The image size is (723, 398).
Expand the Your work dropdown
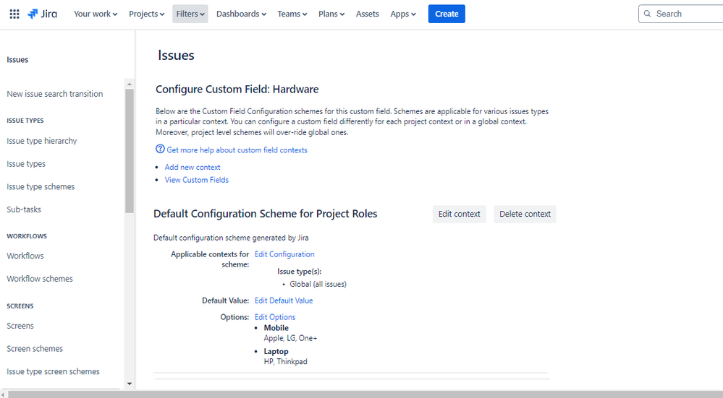(96, 14)
